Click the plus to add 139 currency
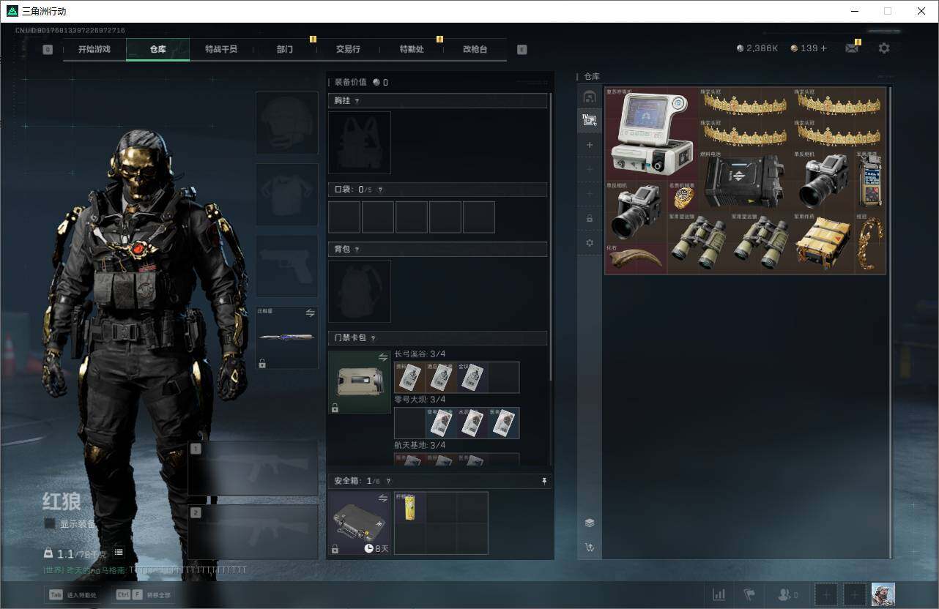This screenshot has width=939, height=609. 823,48
